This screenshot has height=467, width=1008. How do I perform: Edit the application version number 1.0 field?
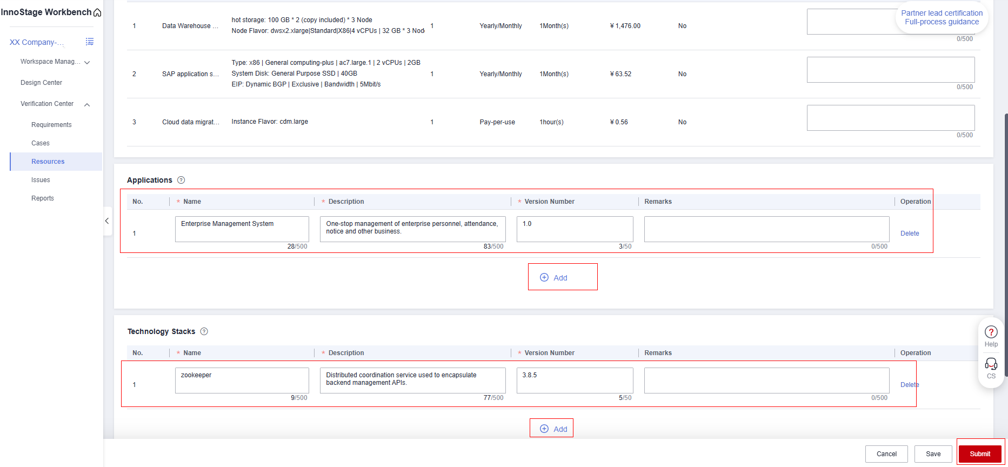pos(575,229)
